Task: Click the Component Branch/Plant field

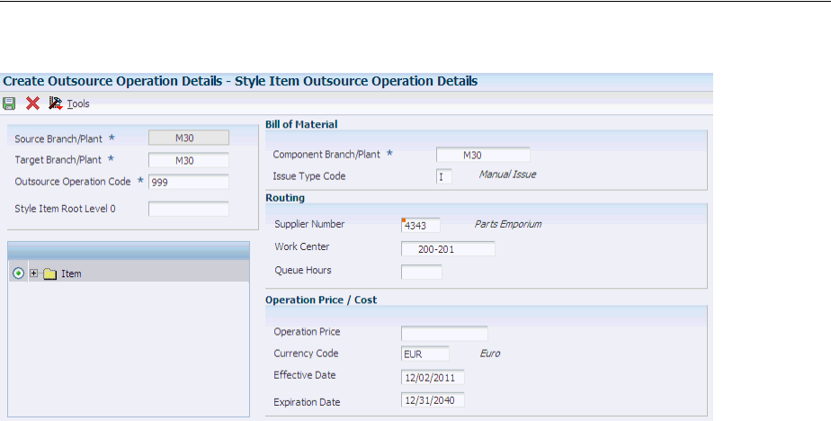Action: (x=483, y=155)
